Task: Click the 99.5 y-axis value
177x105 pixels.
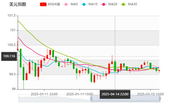Action: pyautogui.click(x=12, y=75)
